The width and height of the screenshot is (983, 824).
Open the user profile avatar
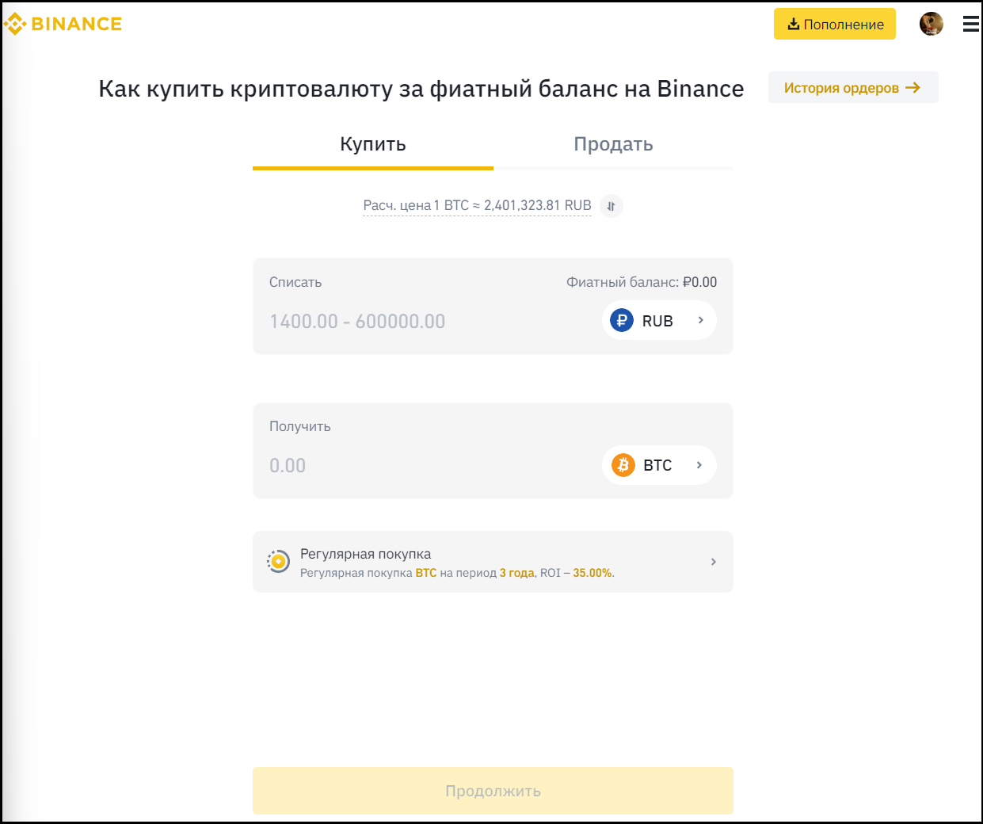(x=932, y=24)
